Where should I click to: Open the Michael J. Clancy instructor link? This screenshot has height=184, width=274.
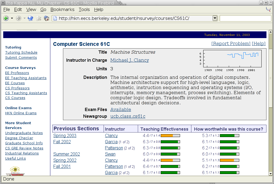click(x=129, y=60)
